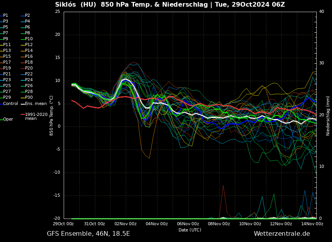Select the Ens. mean legend entry
The width and height of the screenshot is (332, 242).
(36, 104)
